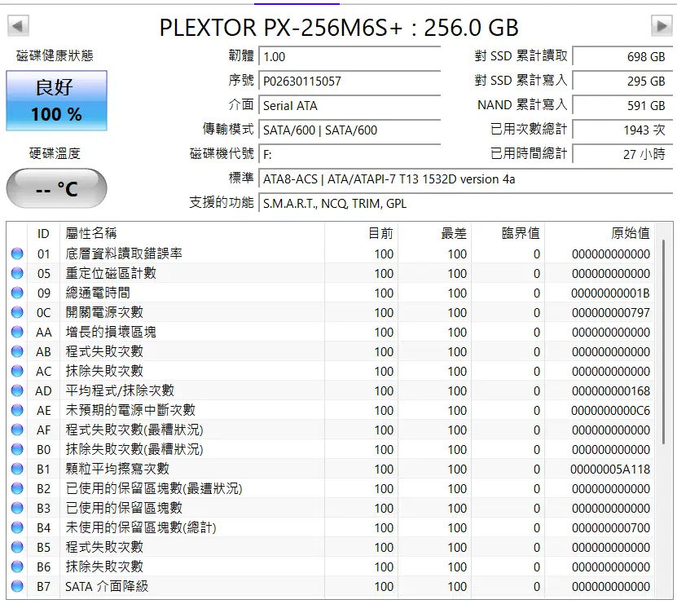Click the firmware field showing 1.00
Viewport: 677px width, 604px height.
(349, 56)
